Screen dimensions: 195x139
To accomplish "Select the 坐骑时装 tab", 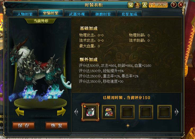I will [x=51, y=13].
